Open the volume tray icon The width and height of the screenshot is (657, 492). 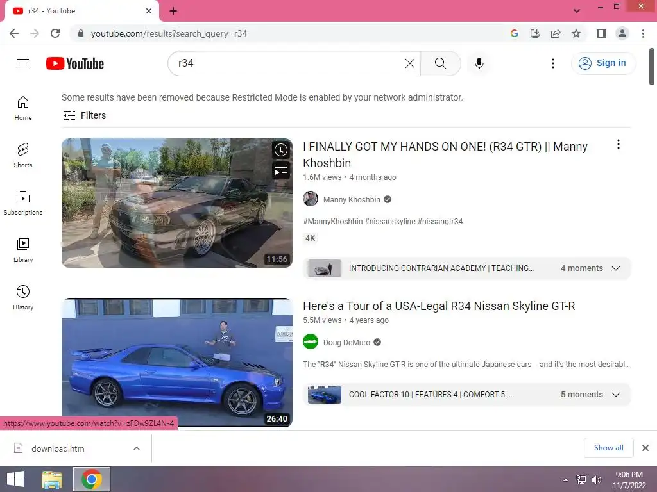[x=596, y=480]
